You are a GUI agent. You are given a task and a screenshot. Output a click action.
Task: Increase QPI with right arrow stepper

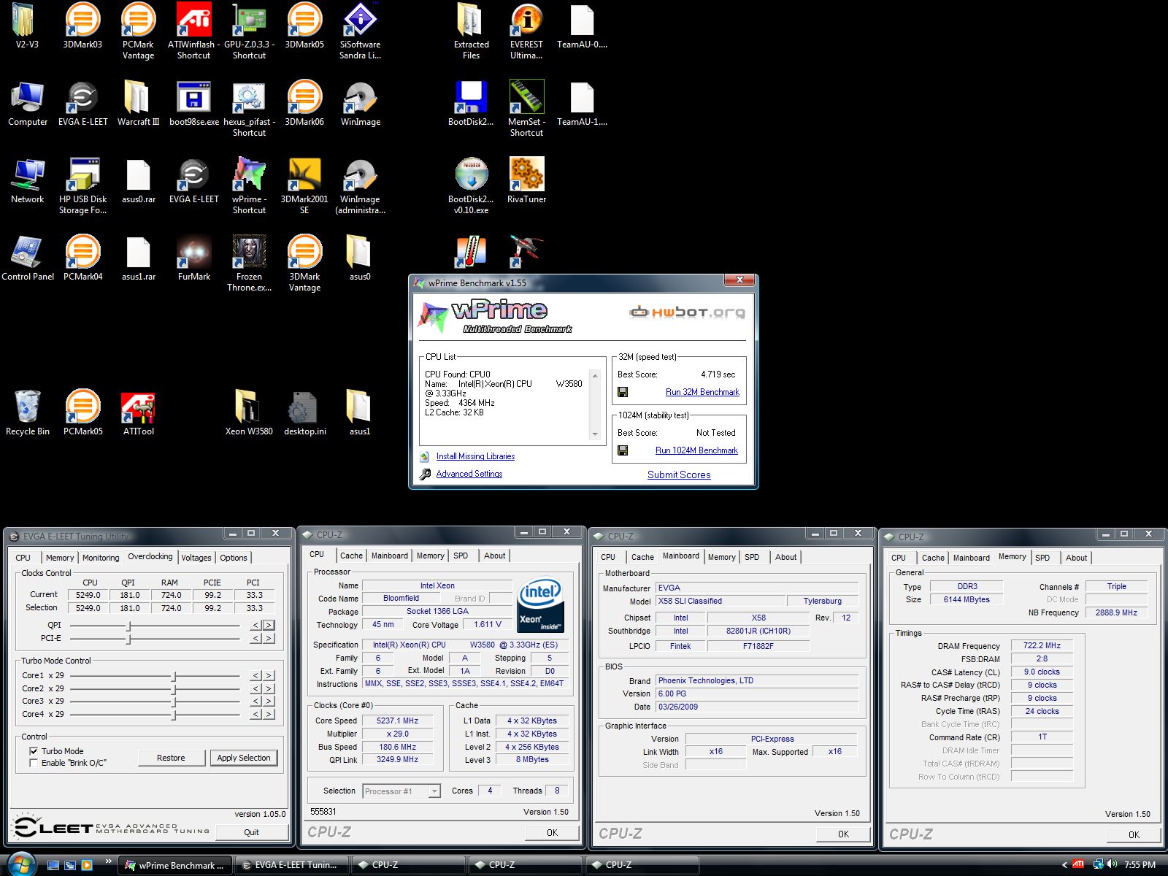click(269, 625)
